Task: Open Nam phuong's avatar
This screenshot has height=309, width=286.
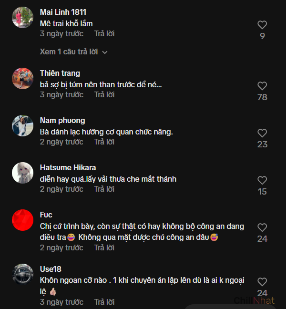Action: coord(22,126)
